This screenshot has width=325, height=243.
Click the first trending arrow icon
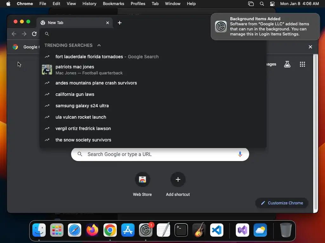coord(47,57)
